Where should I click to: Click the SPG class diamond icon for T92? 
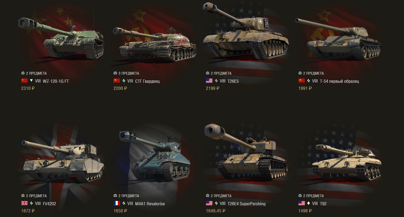[309, 203]
